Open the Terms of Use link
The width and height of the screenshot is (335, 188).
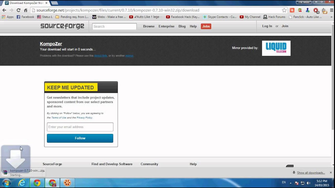pyautogui.click(x=59, y=118)
